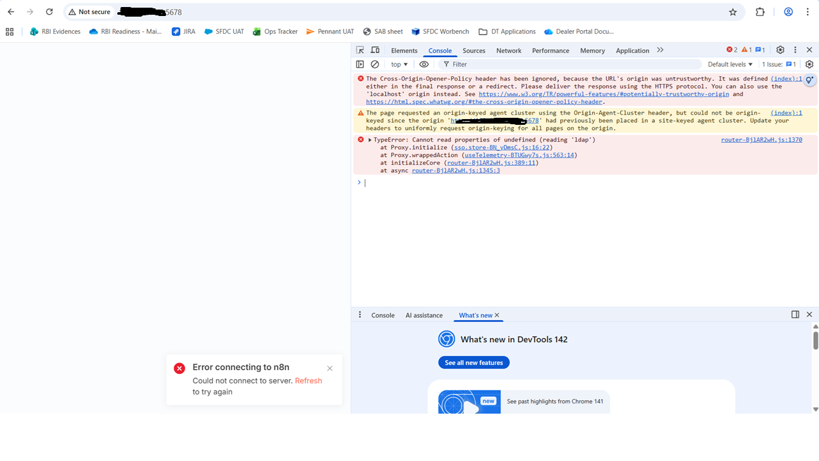Open the Default levels dropdown

(730, 64)
